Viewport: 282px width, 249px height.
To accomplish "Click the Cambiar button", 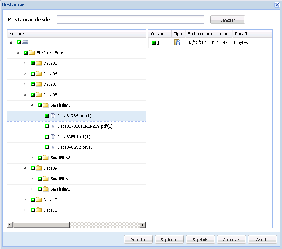I will click(228, 20).
